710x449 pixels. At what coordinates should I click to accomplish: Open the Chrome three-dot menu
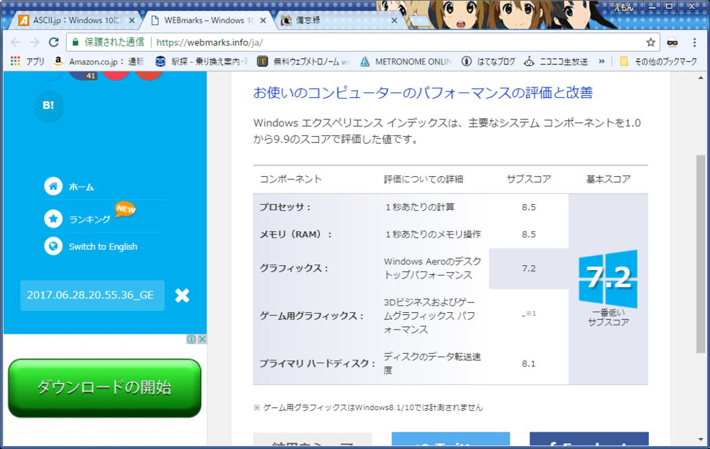[x=694, y=42]
